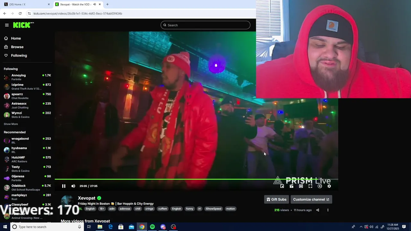Select the chill tag
Screen dimensions: 411x231
(138, 209)
